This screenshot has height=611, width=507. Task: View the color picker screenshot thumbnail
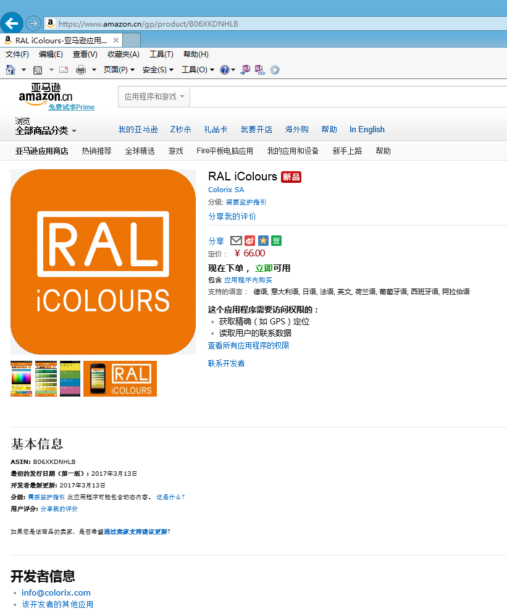point(22,379)
